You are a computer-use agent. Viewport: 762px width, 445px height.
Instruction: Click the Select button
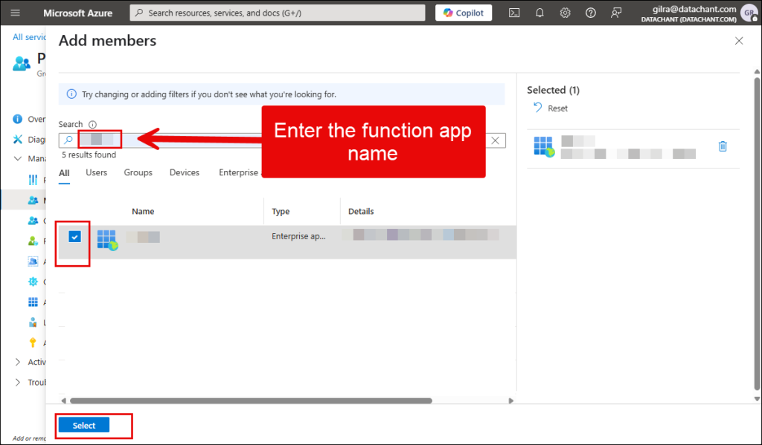(x=84, y=425)
